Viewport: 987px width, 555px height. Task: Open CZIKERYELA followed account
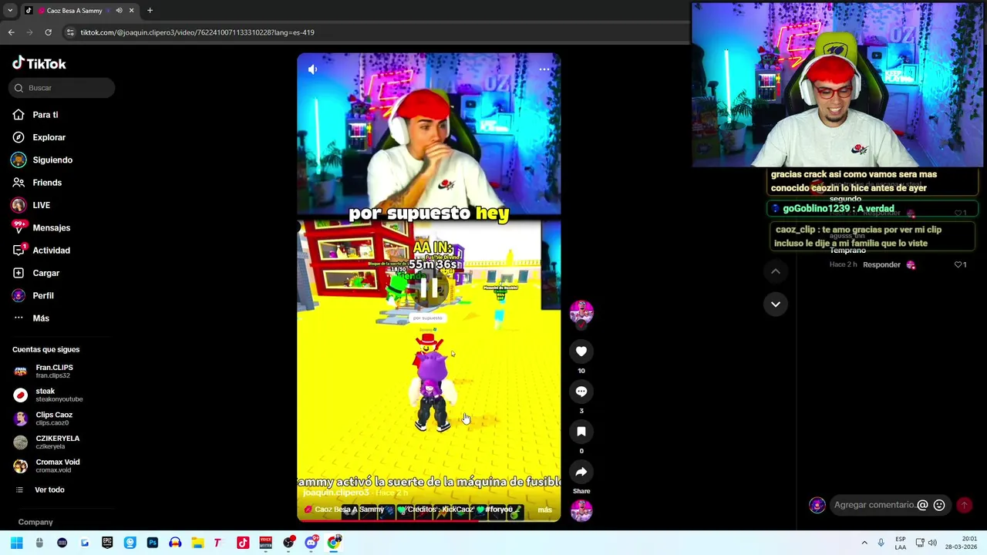(x=57, y=442)
